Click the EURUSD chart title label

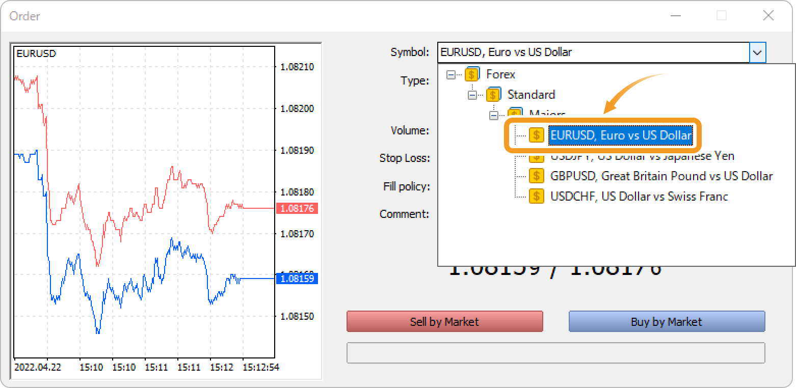coord(36,53)
